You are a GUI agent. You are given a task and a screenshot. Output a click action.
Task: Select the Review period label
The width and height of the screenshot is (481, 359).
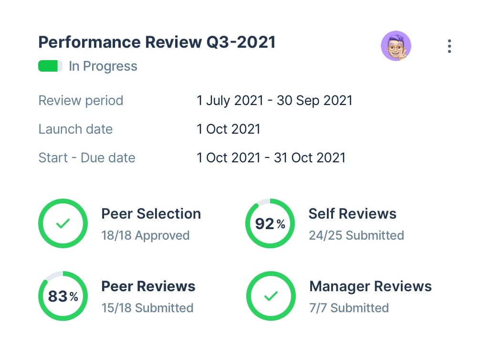81,100
